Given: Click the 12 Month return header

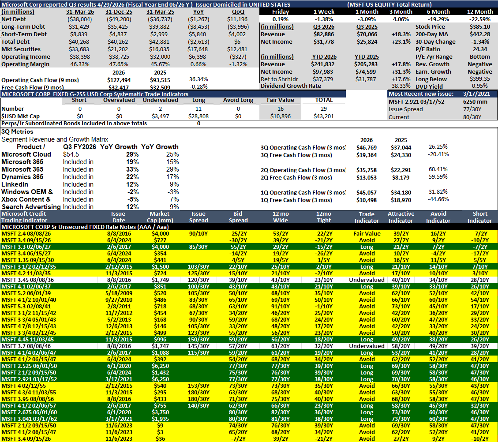Looking at the screenshot, I should [x=479, y=12].
